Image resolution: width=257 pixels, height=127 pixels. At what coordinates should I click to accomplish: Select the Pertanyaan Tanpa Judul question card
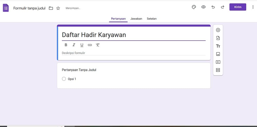click(x=134, y=75)
